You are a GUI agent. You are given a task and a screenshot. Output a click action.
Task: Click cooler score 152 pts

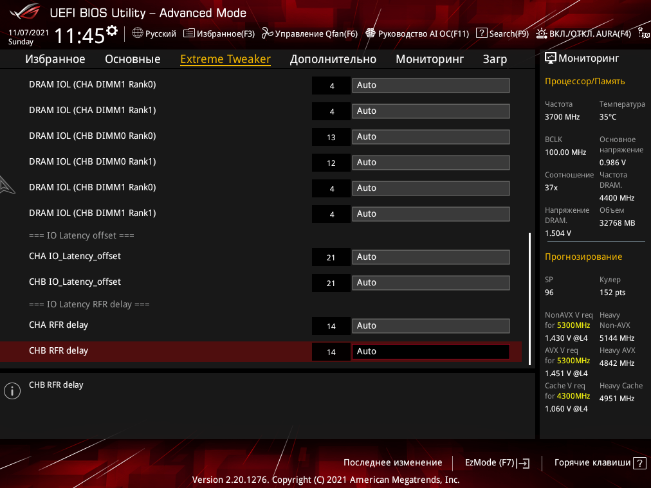pyautogui.click(x=612, y=293)
